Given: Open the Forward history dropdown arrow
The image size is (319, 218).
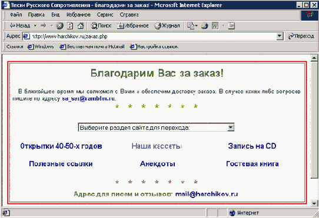Looking at the screenshot, I should [52, 26].
